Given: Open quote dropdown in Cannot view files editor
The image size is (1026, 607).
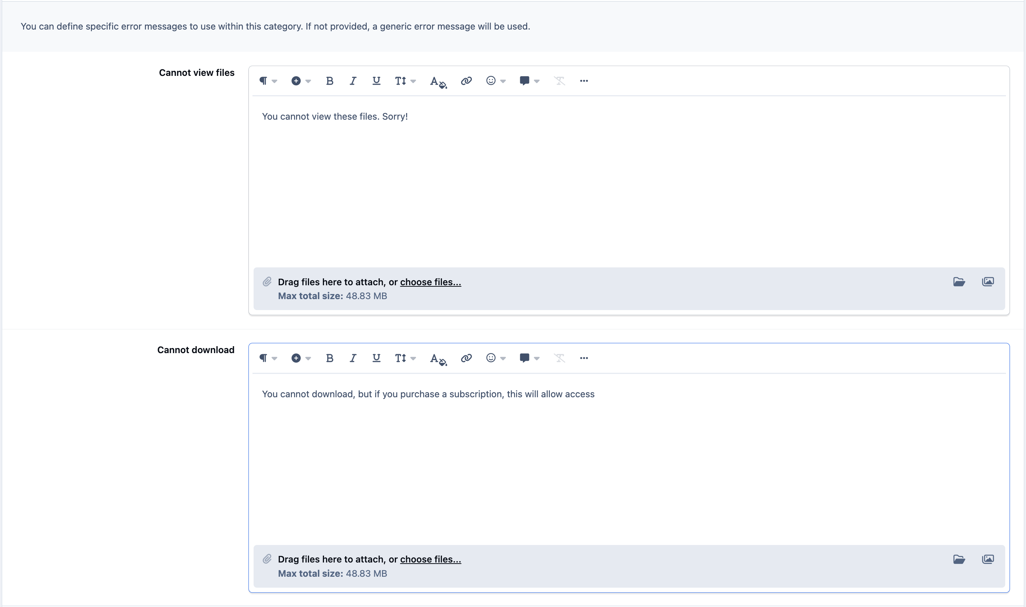Looking at the screenshot, I should click(529, 81).
